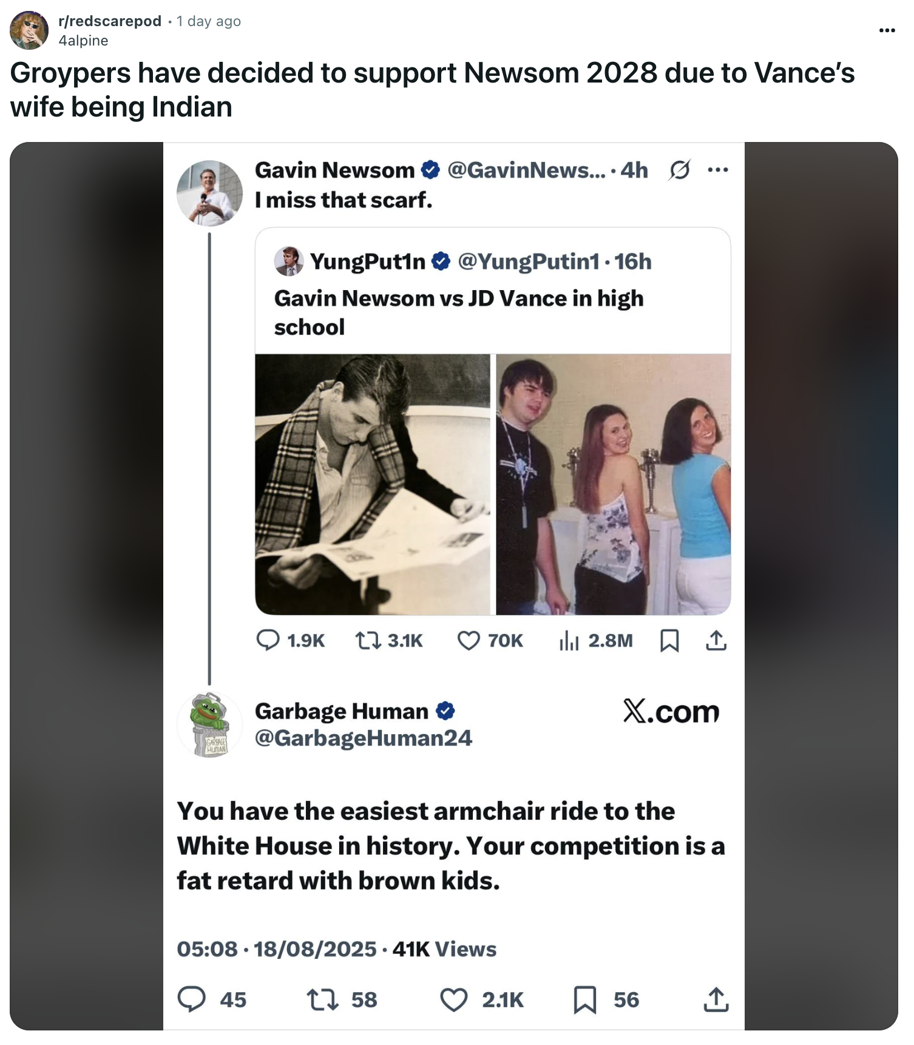Open the r/redscarepod subreddit link
914x1045 pixels.
(x=110, y=21)
